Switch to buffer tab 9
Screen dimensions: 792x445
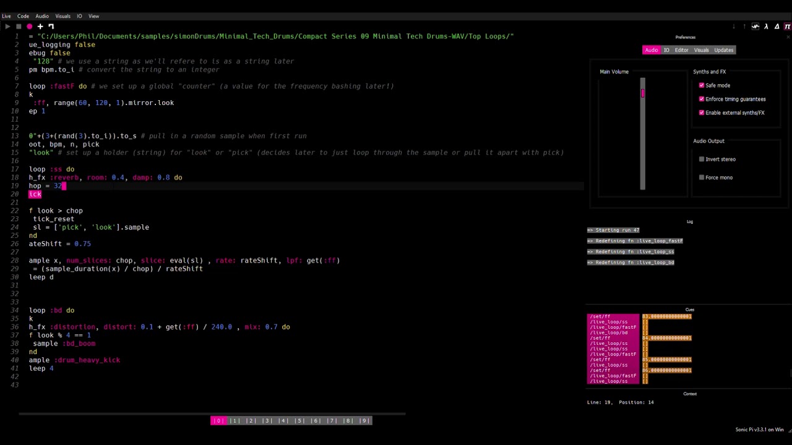(x=364, y=421)
